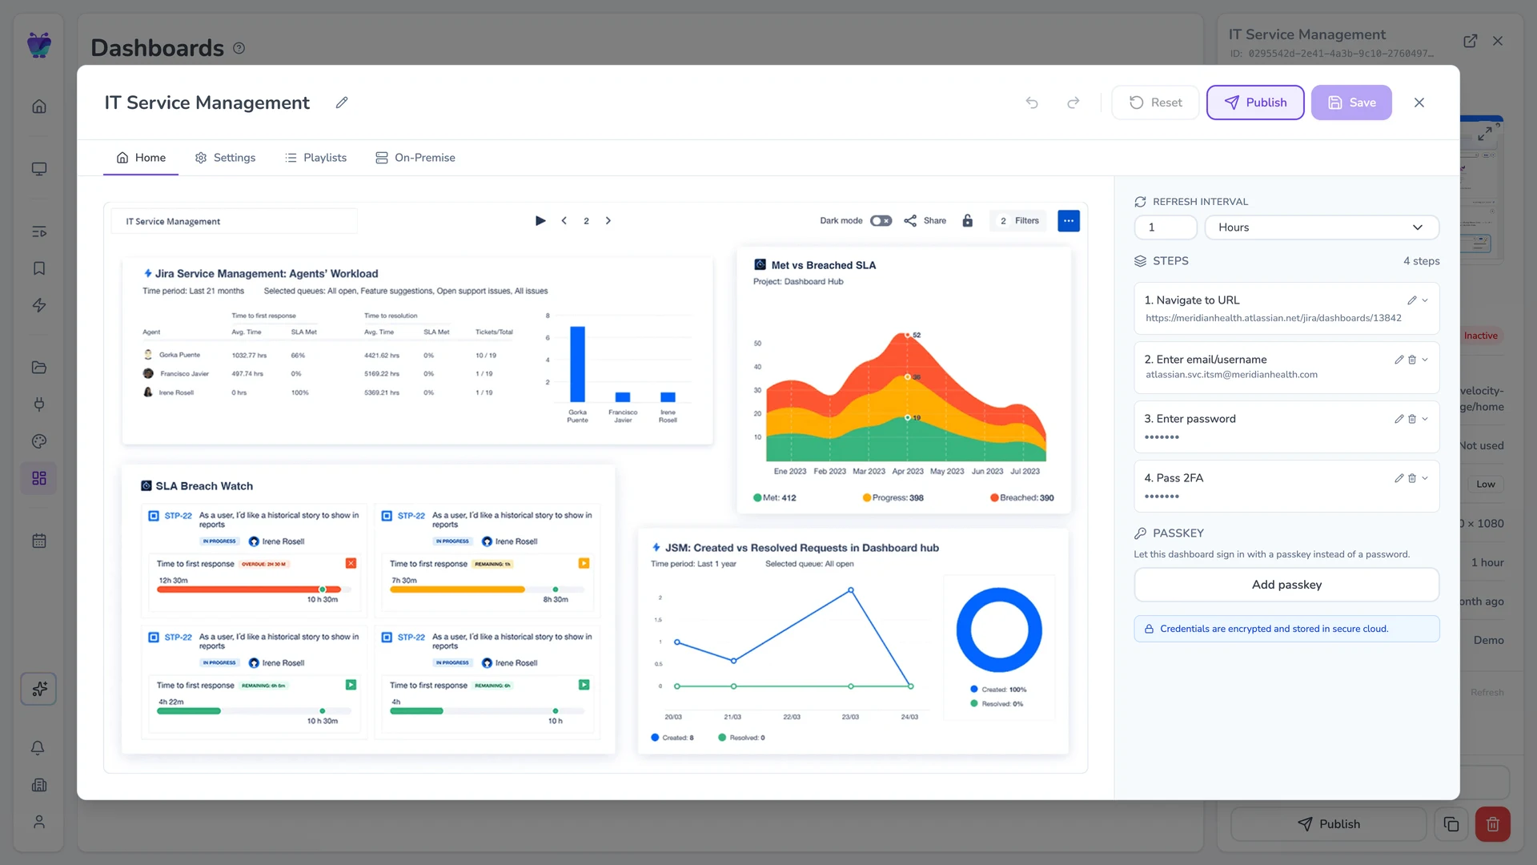Expand the Pass 2FA step chevron
The height and width of the screenshot is (865, 1537).
click(x=1425, y=478)
